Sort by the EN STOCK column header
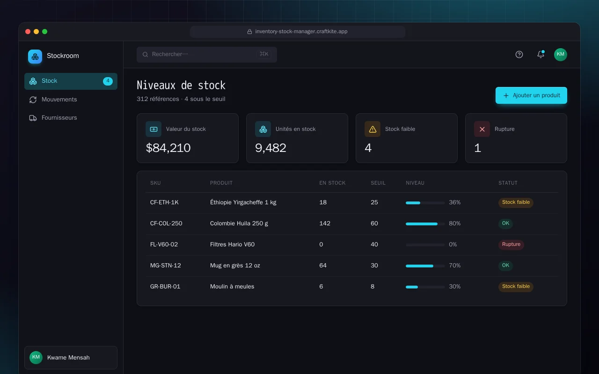 (x=332, y=183)
